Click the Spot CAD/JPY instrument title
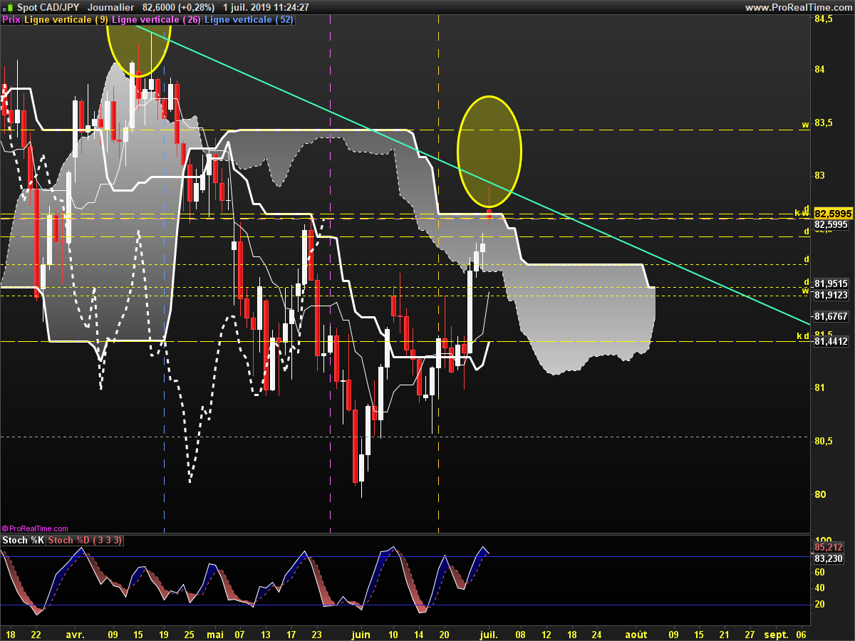Screen dimensions: 855x641 [48, 7]
